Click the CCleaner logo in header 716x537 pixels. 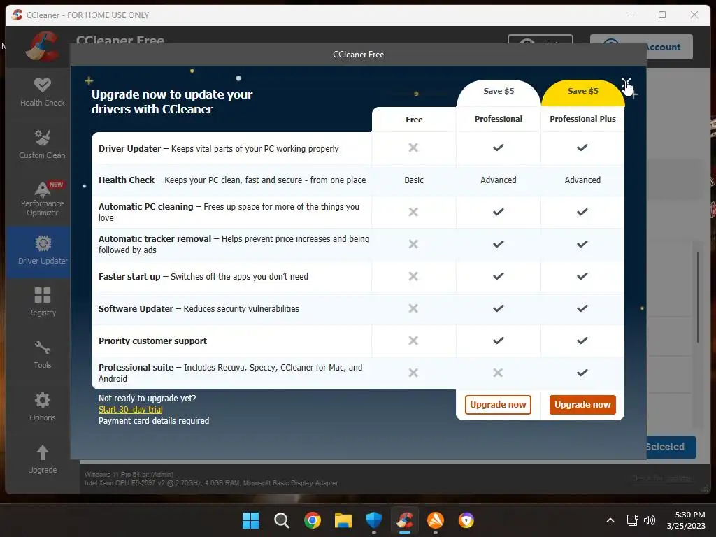(42, 45)
